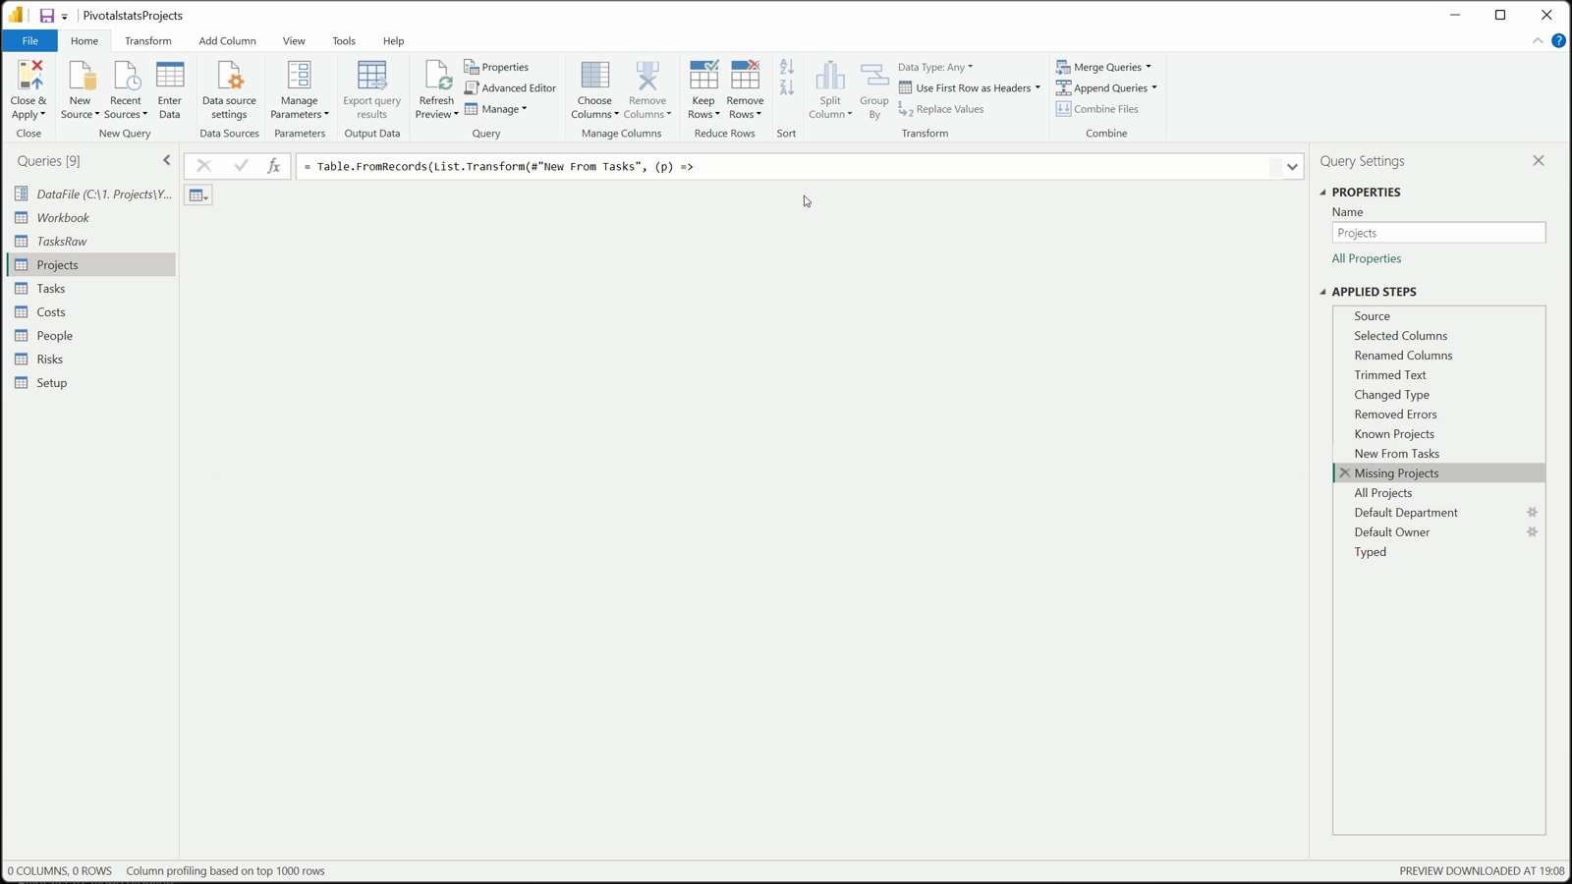Switch to the Add Column tab
This screenshot has height=884, width=1572.
click(227, 40)
